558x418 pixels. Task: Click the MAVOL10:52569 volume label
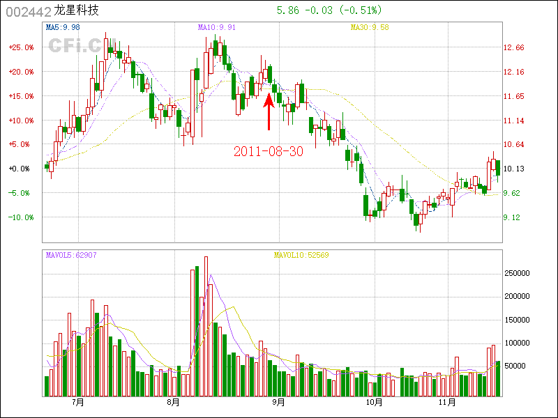tap(301, 255)
